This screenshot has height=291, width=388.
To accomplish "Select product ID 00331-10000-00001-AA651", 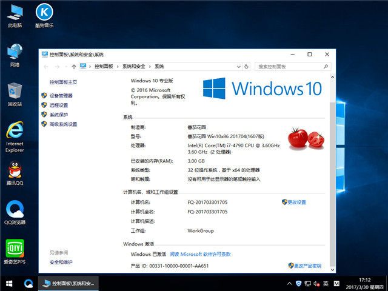I will point(179,266).
